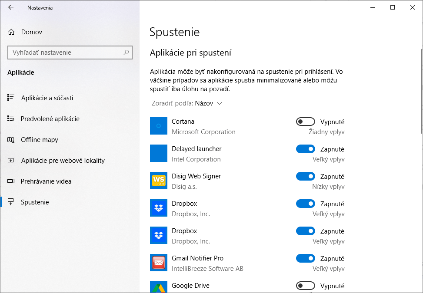Screen dimensions: 423x293
Task: Enable the Cortana startup toggle
Action: (x=305, y=122)
